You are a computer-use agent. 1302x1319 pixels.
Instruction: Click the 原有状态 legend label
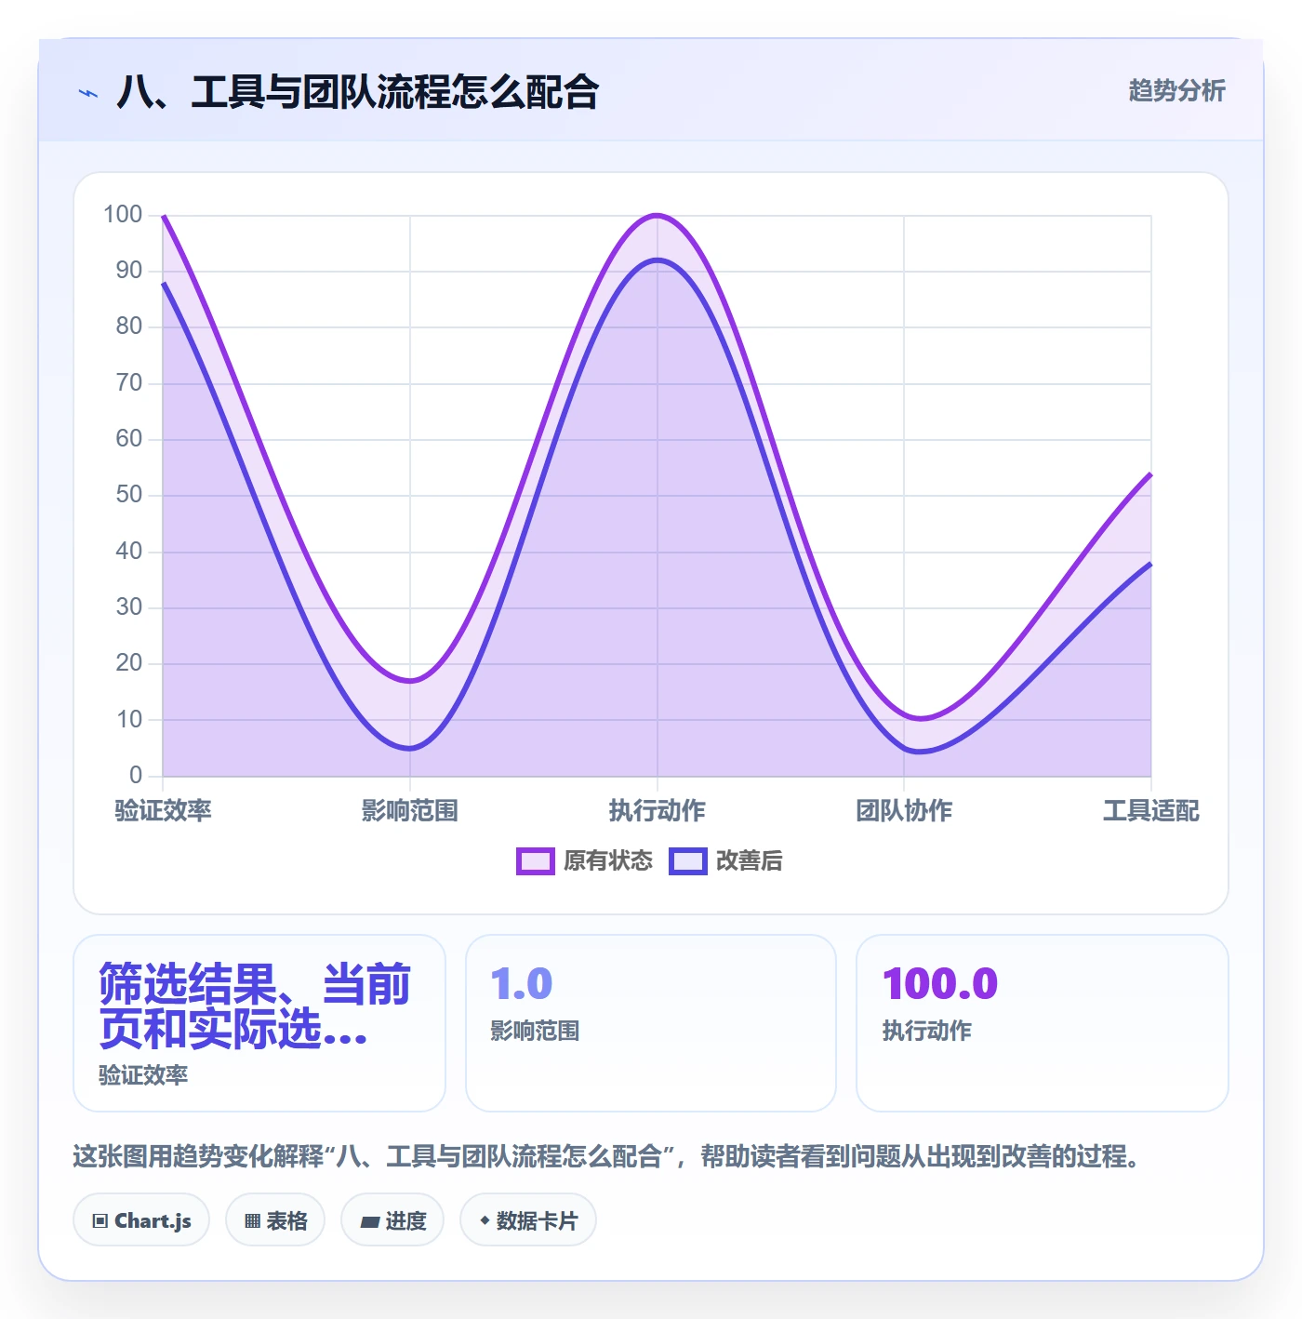click(x=608, y=861)
